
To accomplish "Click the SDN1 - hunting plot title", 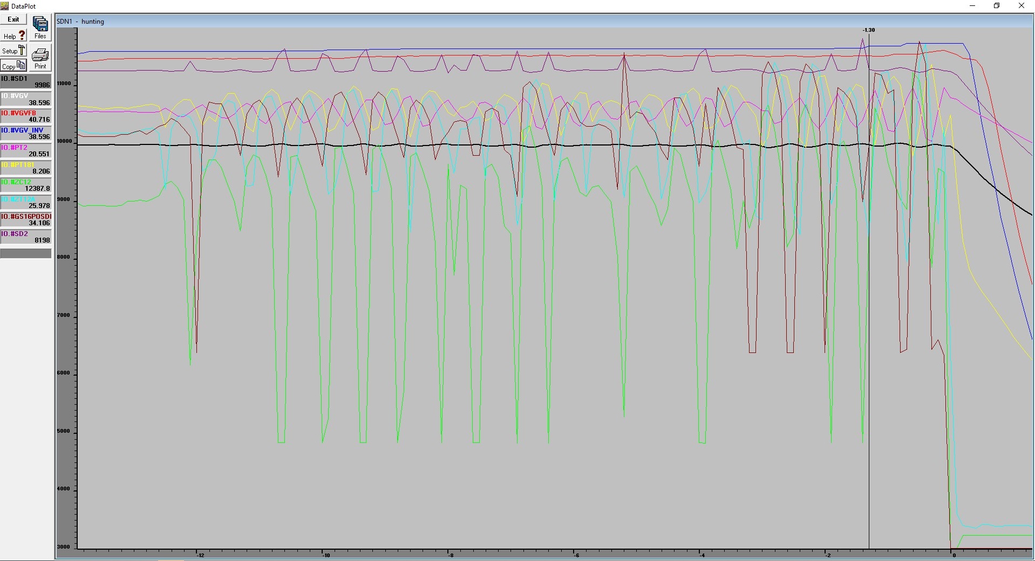I will pyautogui.click(x=81, y=22).
